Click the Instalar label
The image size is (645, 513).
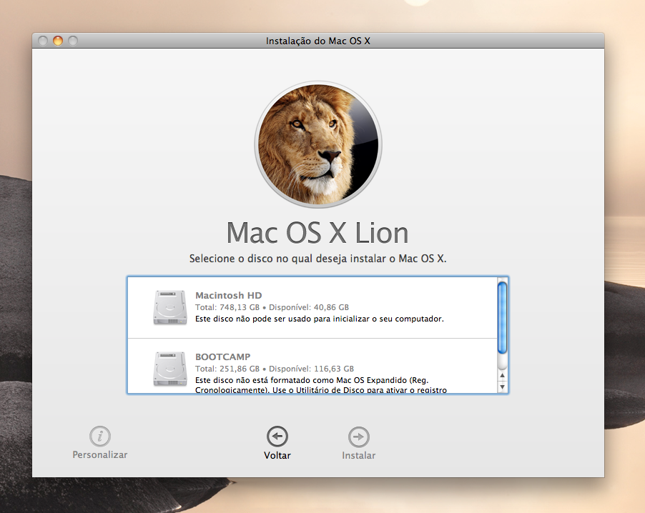(359, 455)
